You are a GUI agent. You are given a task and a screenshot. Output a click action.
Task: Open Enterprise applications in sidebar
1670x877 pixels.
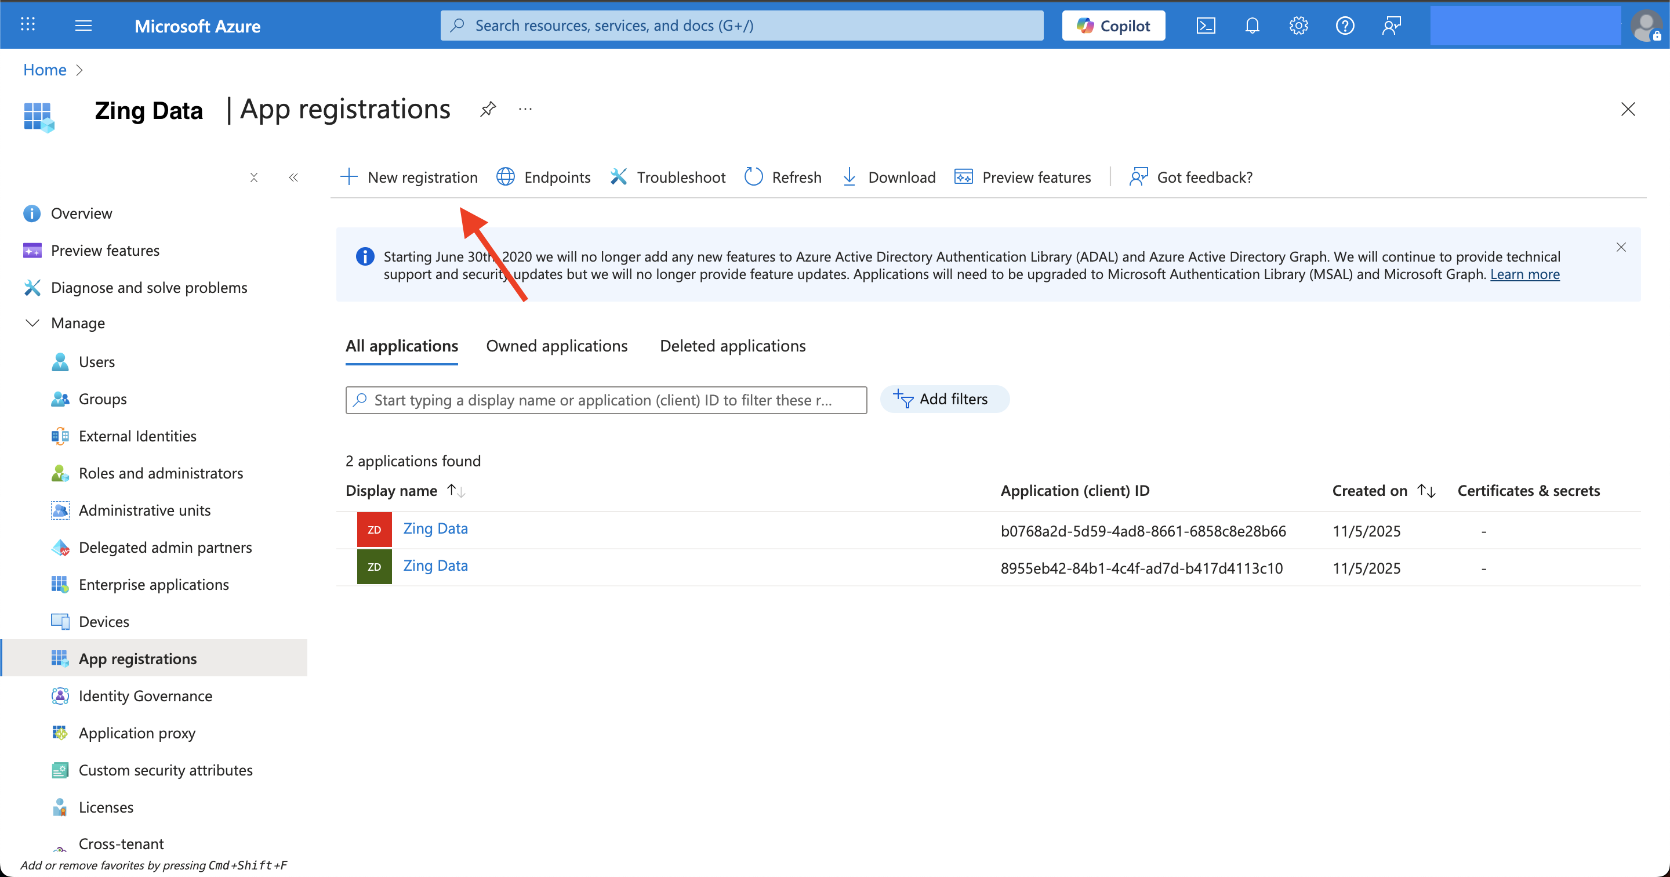[154, 585]
